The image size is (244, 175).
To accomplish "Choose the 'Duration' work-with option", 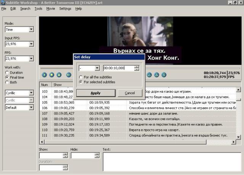I will pyautogui.click(x=7, y=72).
